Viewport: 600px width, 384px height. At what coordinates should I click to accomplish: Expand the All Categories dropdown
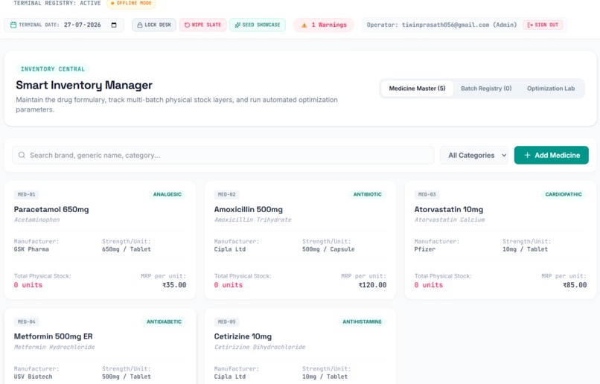pos(474,155)
